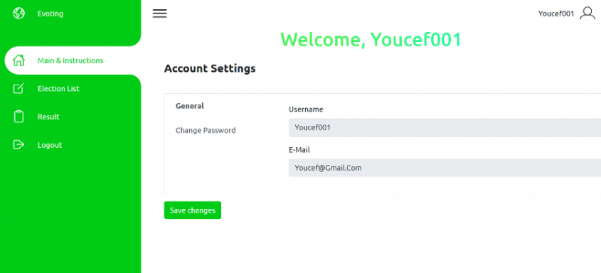Click the home icon in sidebar
Viewport: 601px width, 273px height.
point(18,60)
